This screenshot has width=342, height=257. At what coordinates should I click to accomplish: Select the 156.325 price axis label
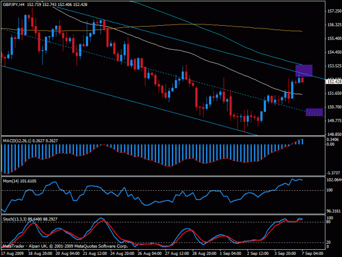[x=334, y=25]
